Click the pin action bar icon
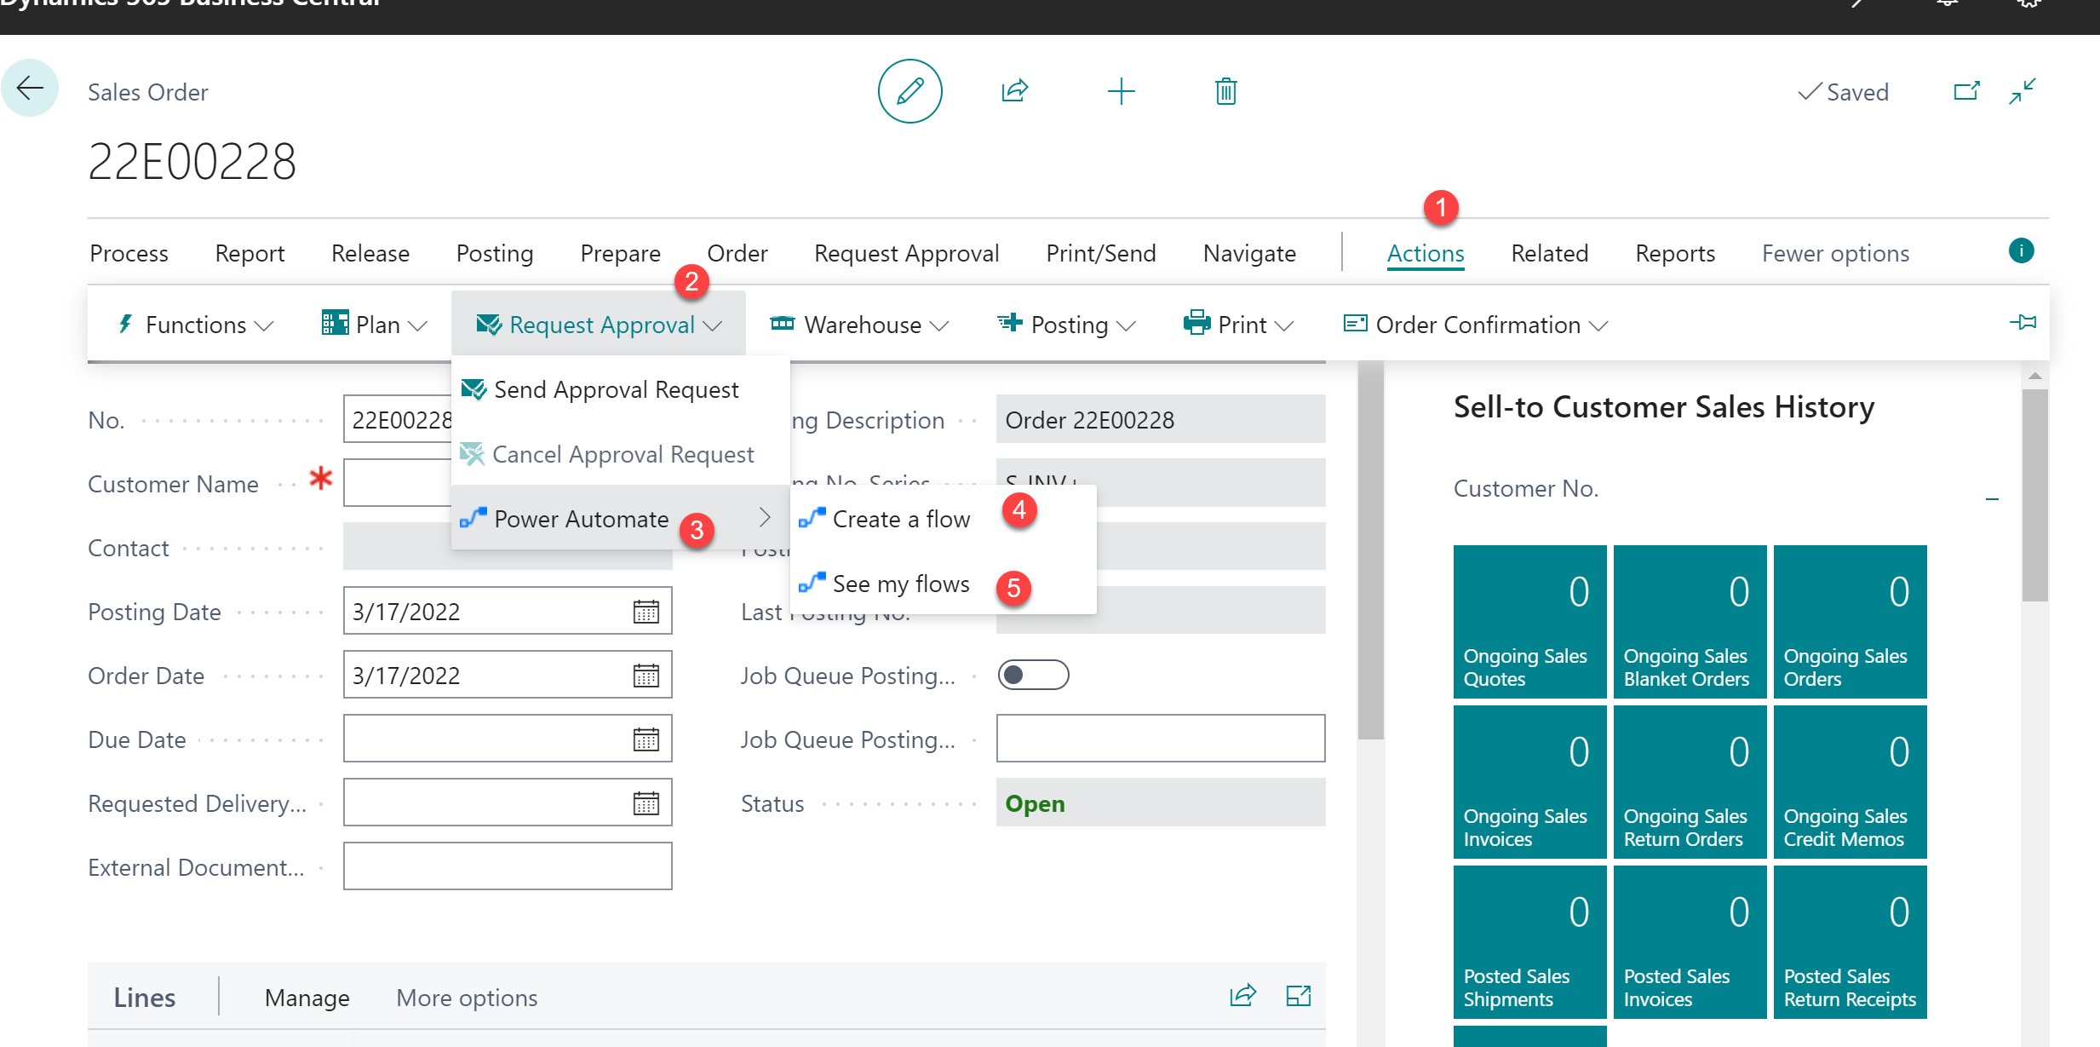Viewport: 2100px width, 1047px height. tap(2023, 322)
